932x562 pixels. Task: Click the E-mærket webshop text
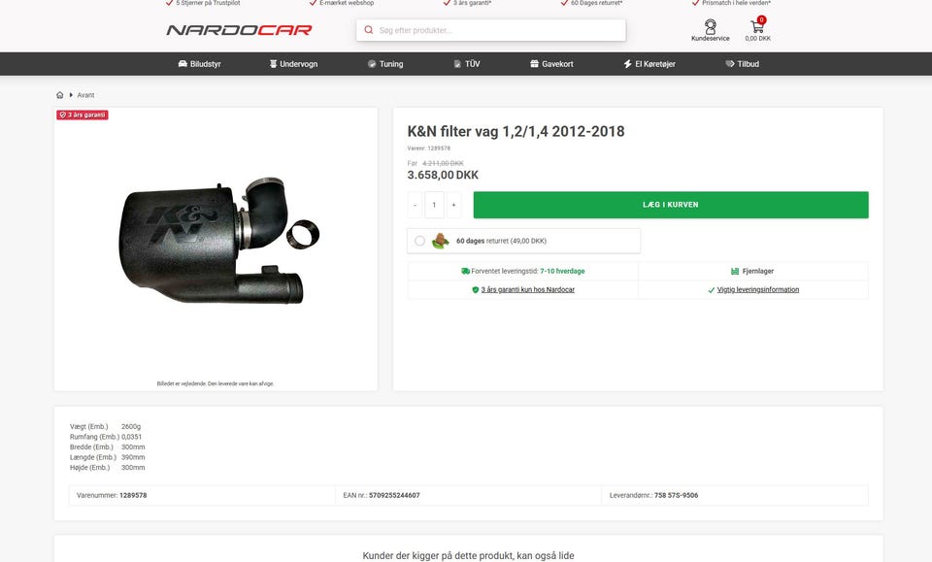coord(347,3)
